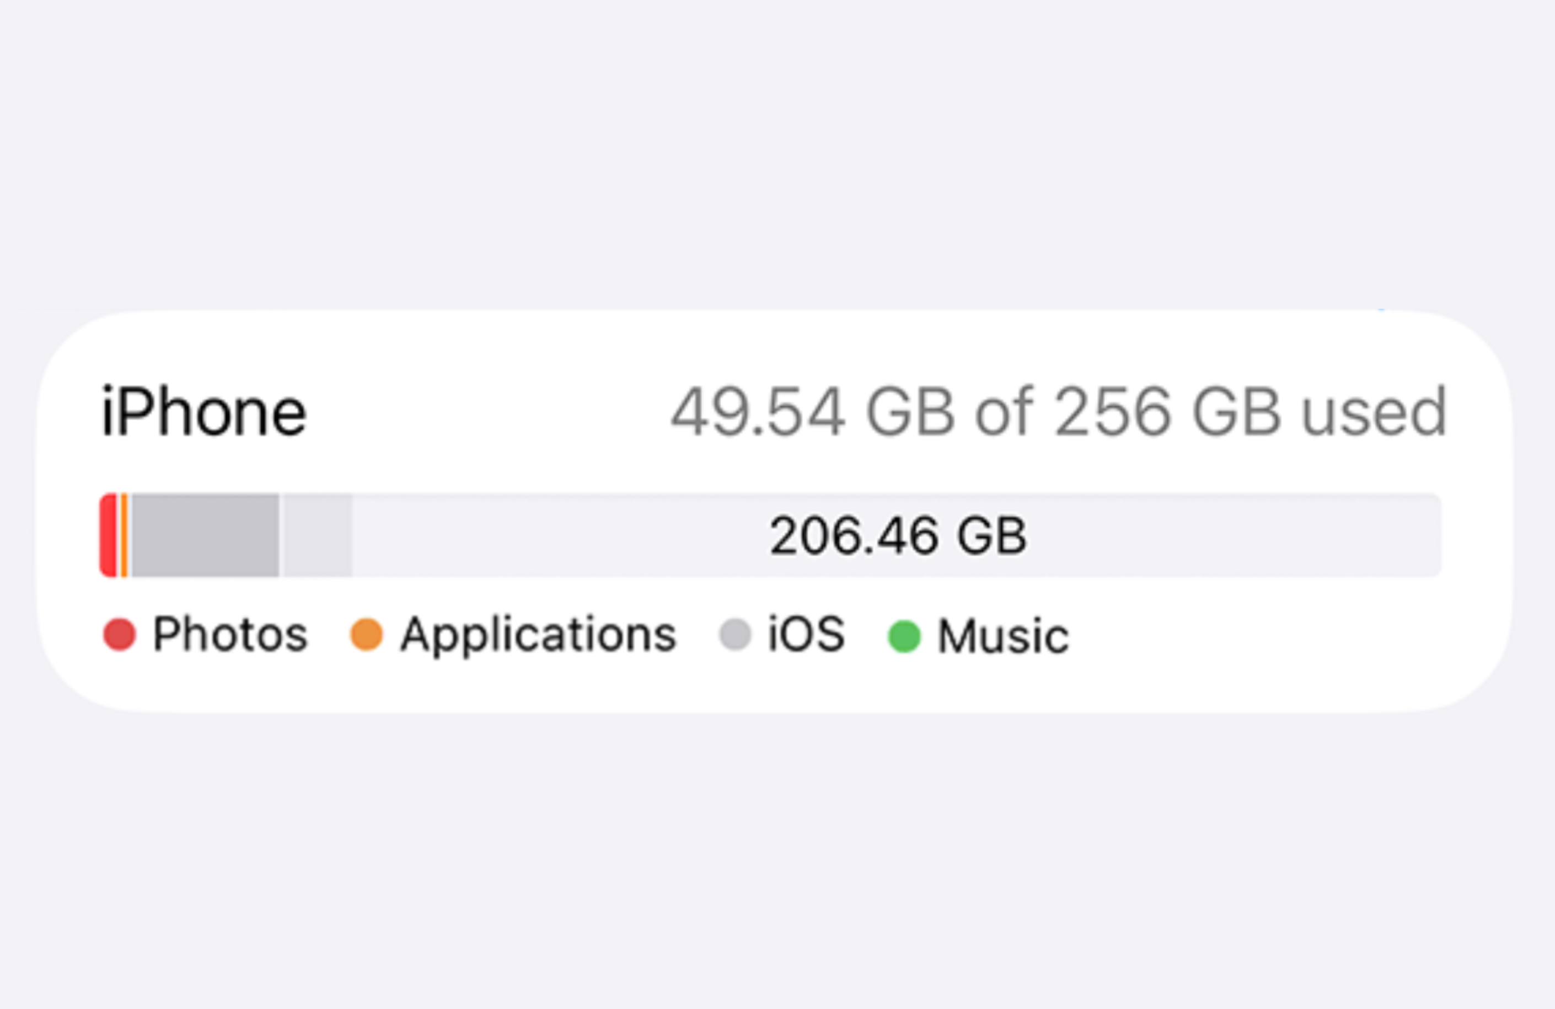Click the gray dot beside iOS

(x=735, y=635)
